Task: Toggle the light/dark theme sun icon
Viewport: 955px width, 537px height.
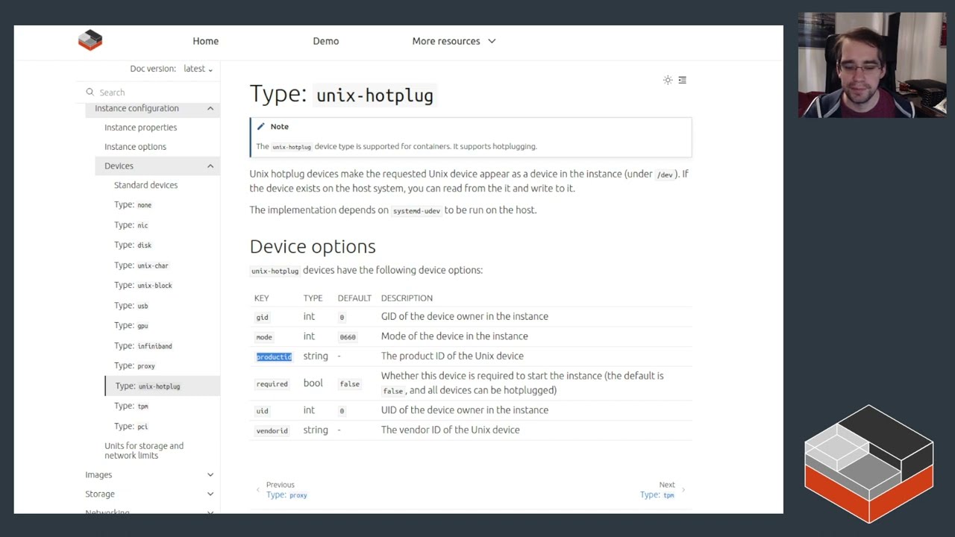Action: (x=668, y=80)
